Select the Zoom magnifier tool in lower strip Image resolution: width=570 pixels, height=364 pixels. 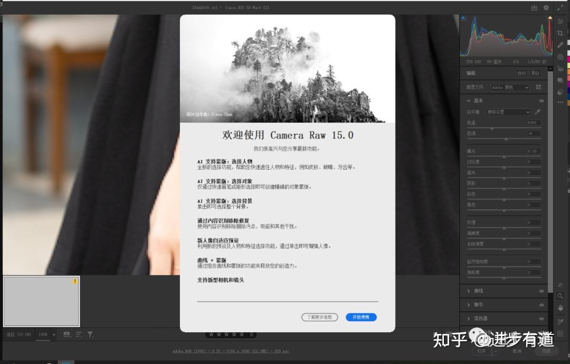pos(560,296)
